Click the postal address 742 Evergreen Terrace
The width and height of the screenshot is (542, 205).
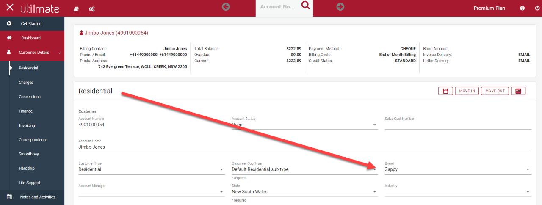(142, 67)
